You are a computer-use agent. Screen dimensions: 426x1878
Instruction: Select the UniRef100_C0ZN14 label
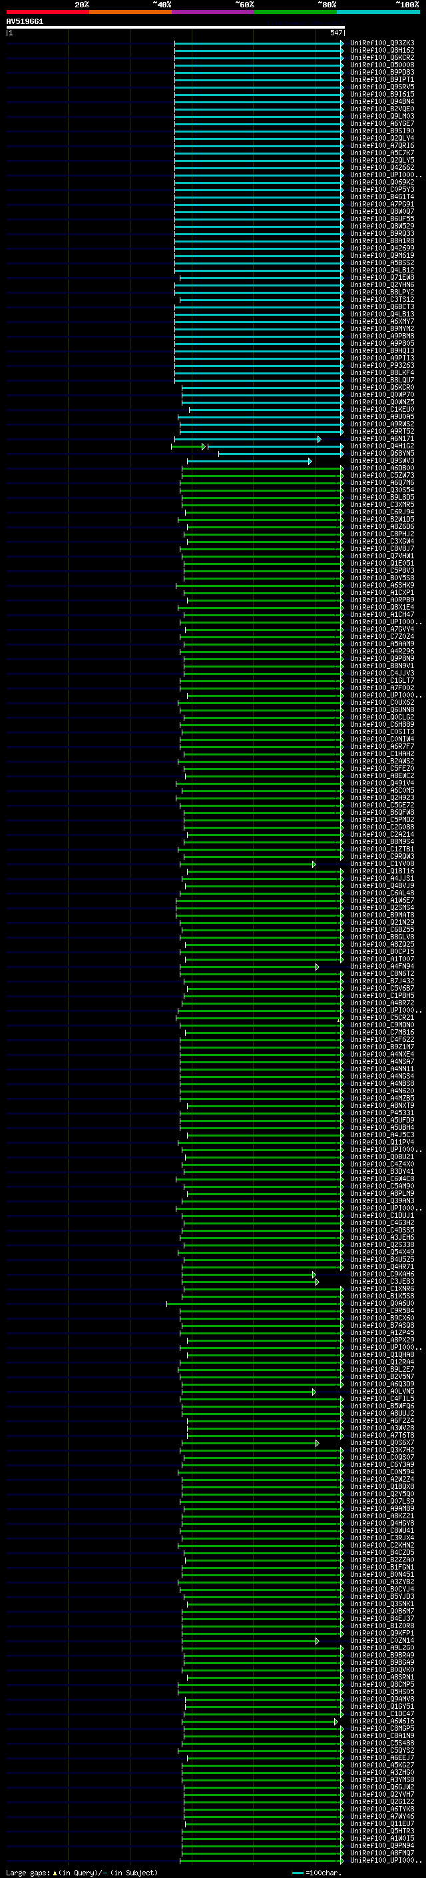click(x=381, y=1640)
